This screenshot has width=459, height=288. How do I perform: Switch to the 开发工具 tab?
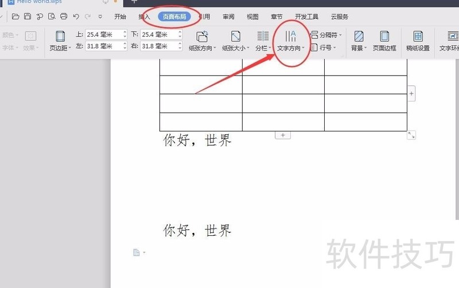tap(306, 17)
